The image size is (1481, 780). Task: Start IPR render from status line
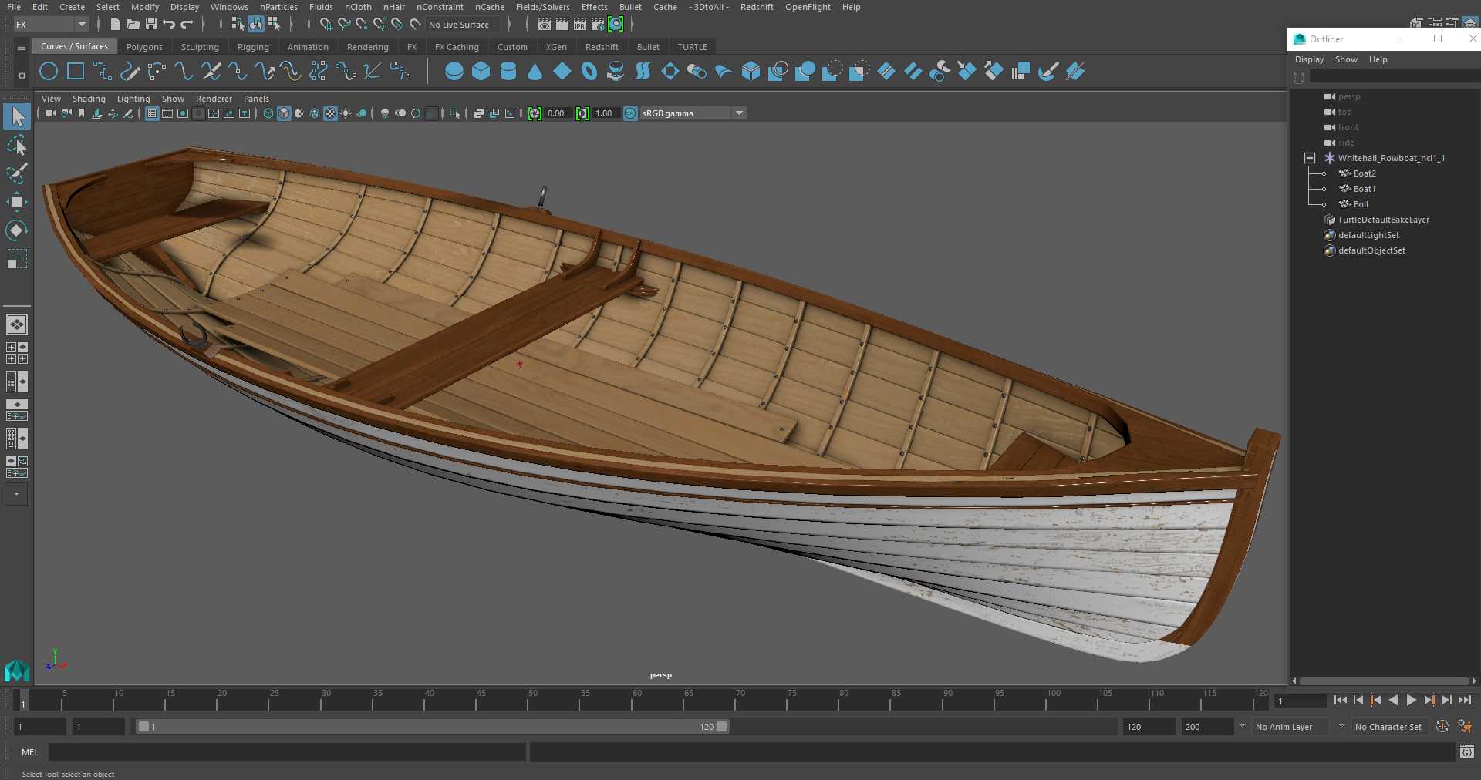coord(580,25)
